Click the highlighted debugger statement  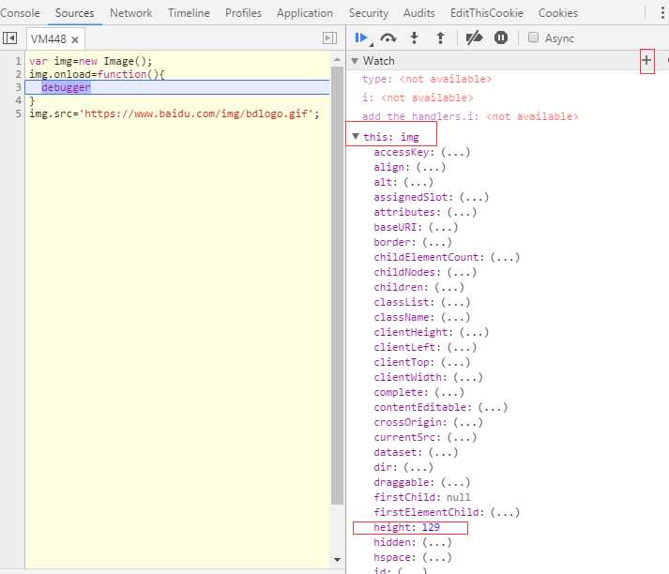(x=66, y=87)
